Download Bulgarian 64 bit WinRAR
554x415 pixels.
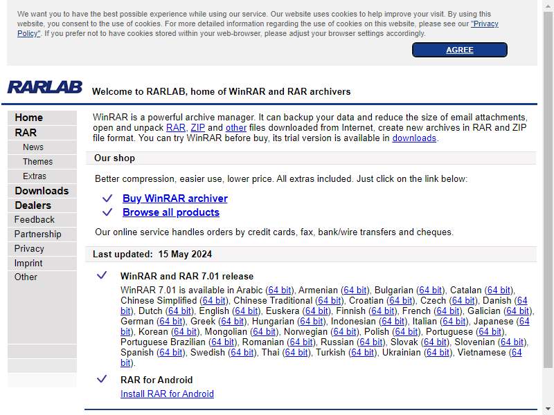click(x=430, y=290)
